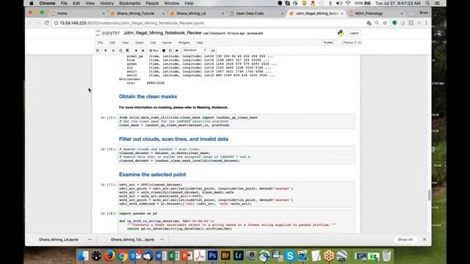Open Skype from the dock
This screenshot has width=470, height=264.
[290, 256]
